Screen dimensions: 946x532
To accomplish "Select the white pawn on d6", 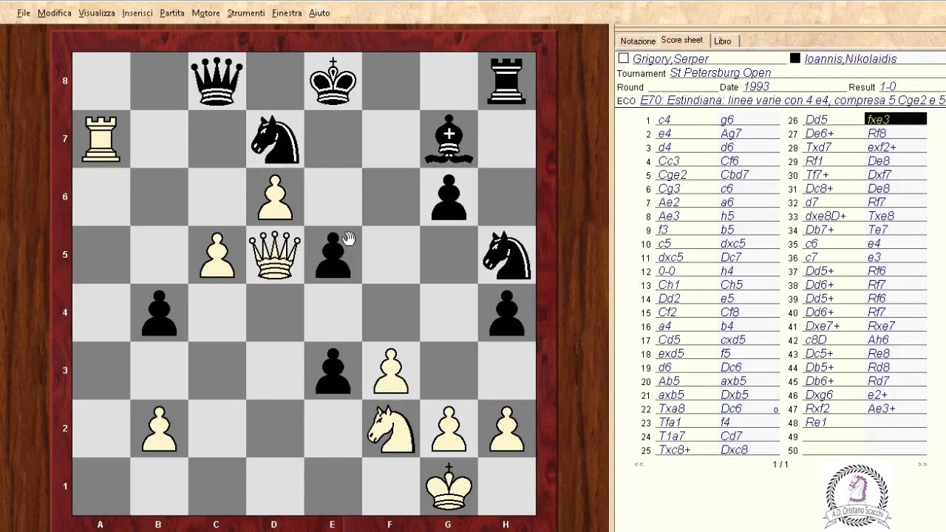I will tap(275, 197).
